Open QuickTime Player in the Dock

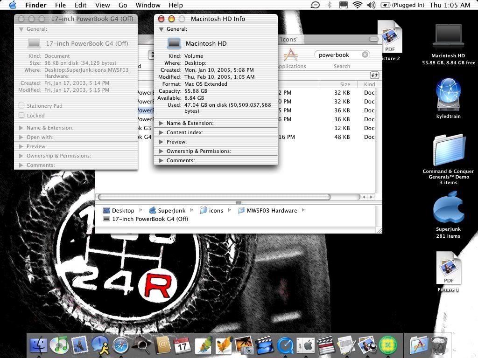tap(285, 345)
